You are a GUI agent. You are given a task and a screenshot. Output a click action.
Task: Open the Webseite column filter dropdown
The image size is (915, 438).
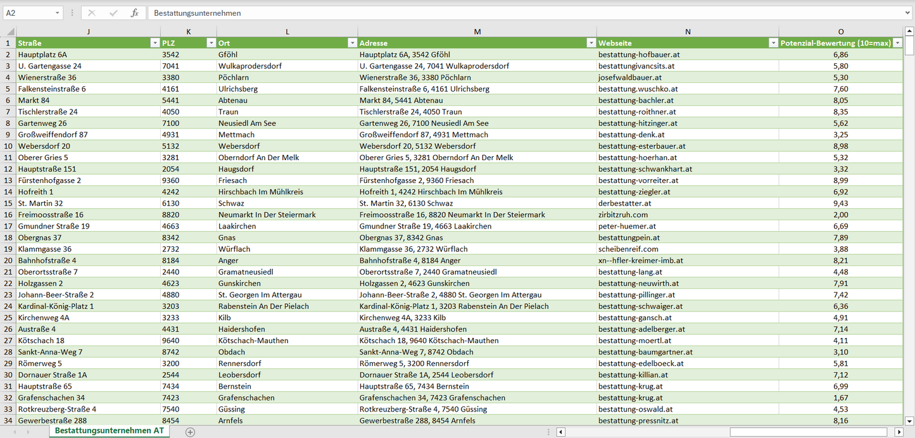click(773, 43)
